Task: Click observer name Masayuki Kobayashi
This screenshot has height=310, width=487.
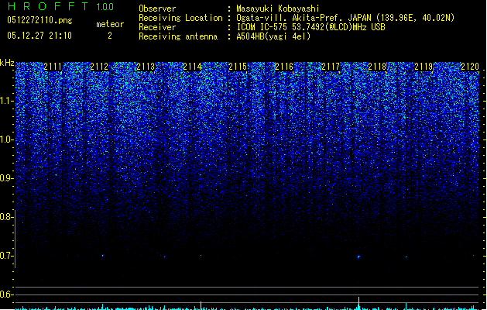Action: pyautogui.click(x=278, y=9)
